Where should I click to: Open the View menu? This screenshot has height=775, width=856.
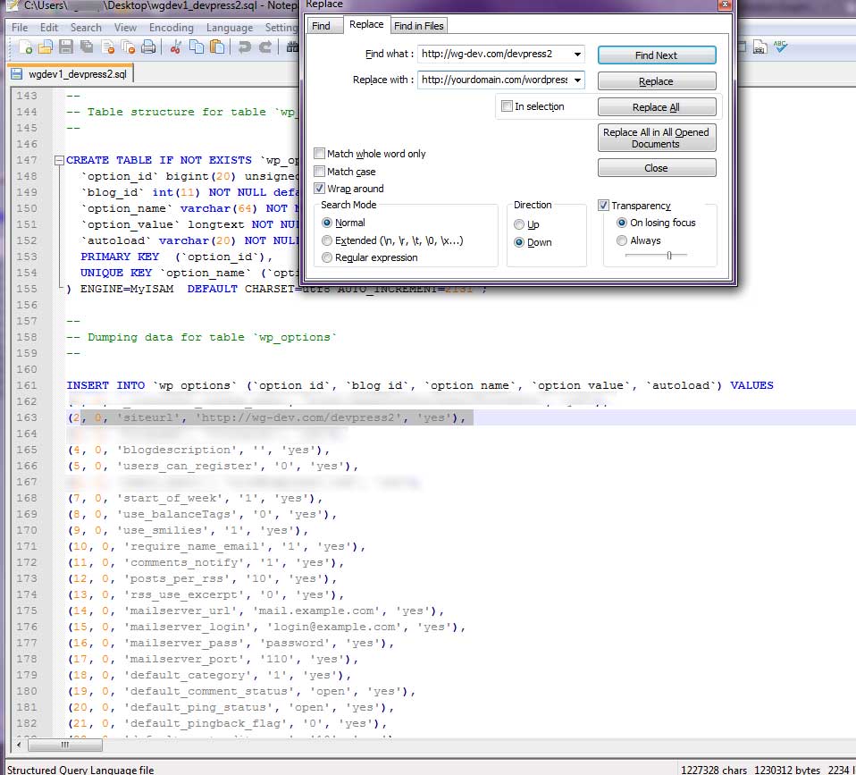tap(125, 28)
